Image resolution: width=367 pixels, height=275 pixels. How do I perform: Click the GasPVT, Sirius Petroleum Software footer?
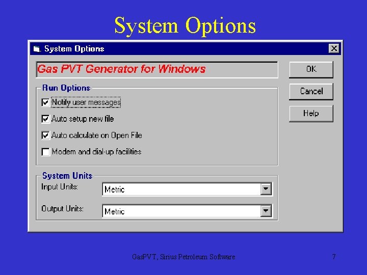[183, 257]
